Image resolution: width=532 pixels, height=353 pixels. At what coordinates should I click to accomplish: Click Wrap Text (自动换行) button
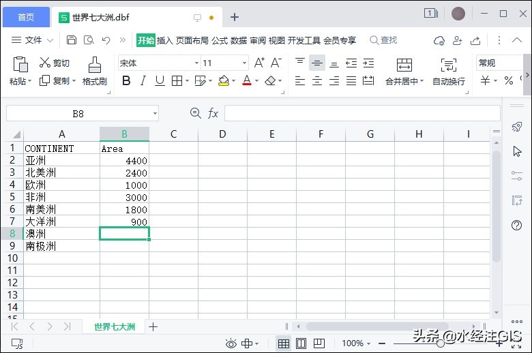449,72
